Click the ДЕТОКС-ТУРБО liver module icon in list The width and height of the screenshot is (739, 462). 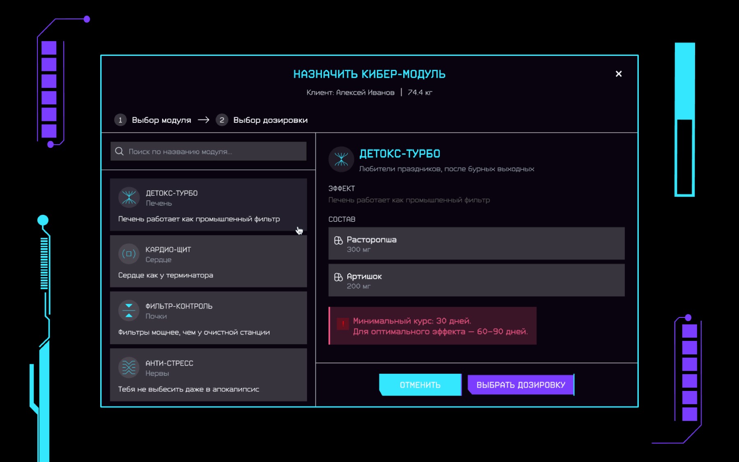click(129, 198)
